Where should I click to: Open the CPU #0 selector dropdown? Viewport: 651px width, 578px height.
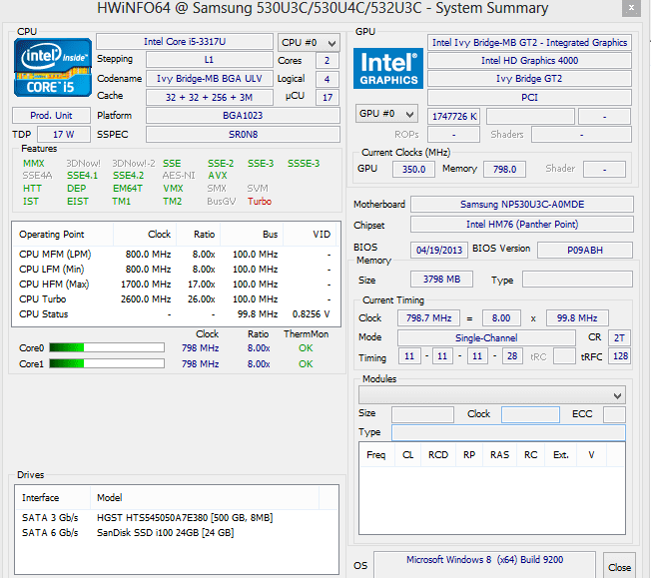tap(309, 42)
